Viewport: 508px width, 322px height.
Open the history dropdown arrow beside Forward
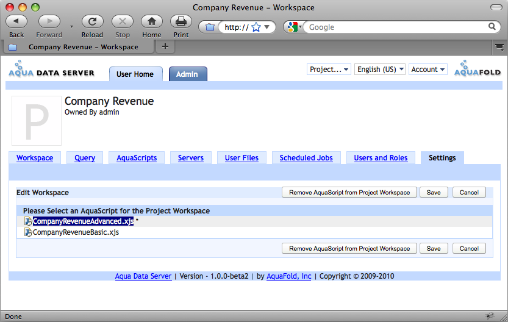click(x=71, y=27)
